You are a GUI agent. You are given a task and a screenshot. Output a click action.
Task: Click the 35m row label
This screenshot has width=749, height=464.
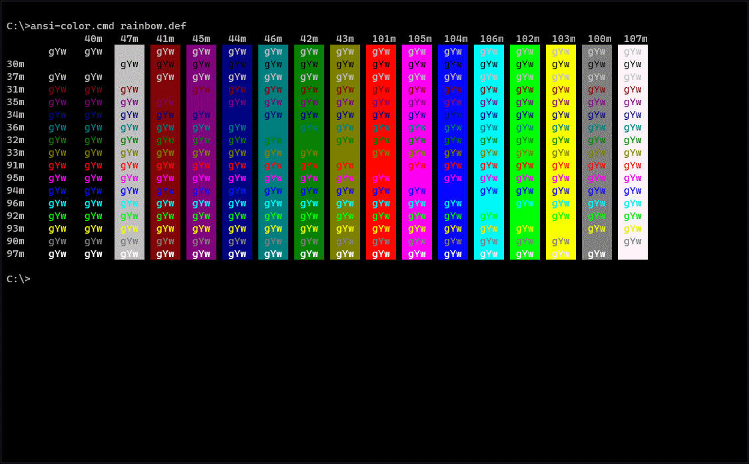tap(16, 103)
